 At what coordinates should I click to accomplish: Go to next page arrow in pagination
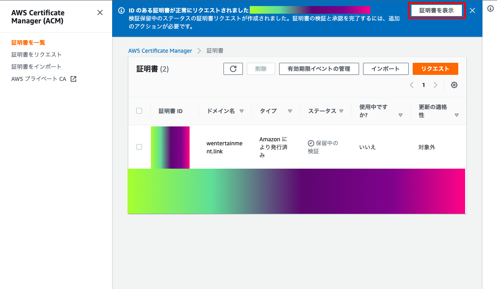[x=435, y=85]
